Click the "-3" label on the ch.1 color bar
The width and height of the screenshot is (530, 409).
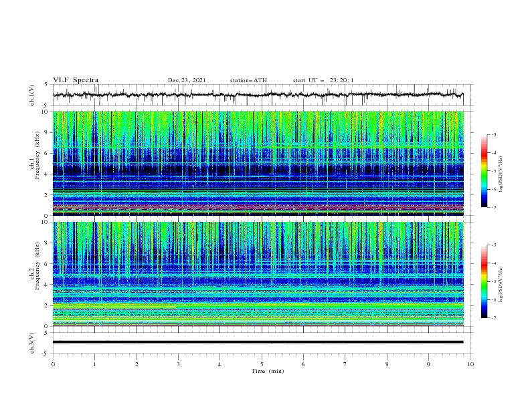click(493, 134)
